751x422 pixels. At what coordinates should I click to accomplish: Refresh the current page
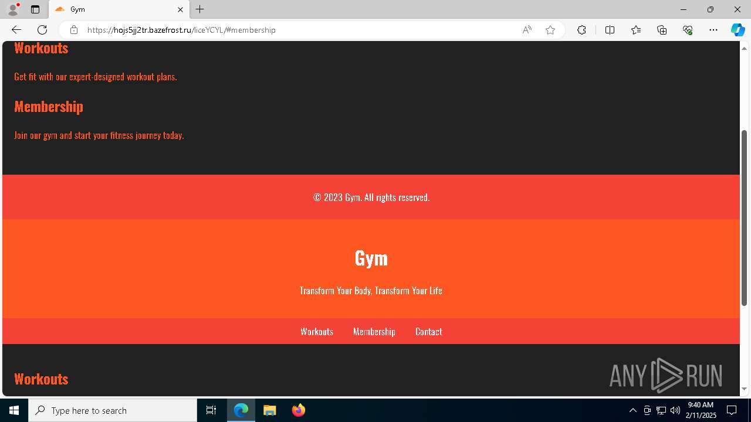coord(42,30)
